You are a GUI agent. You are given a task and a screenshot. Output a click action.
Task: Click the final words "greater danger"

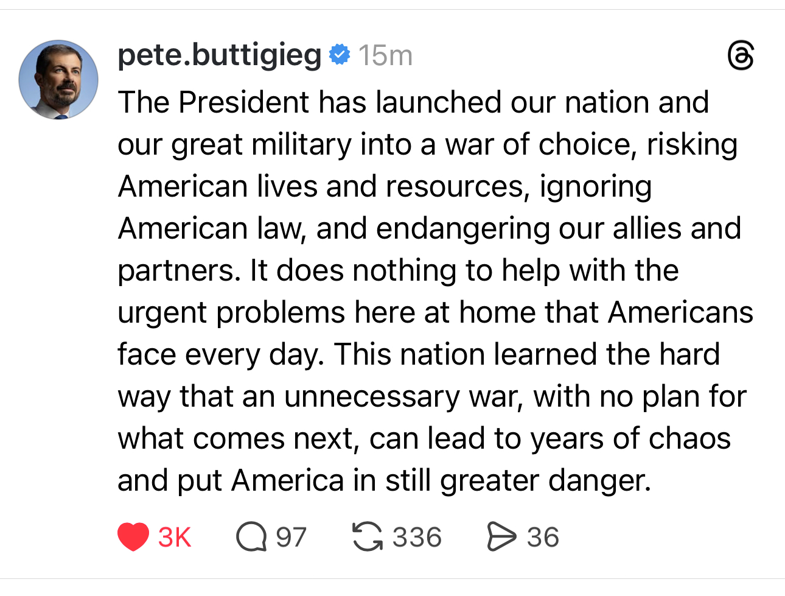pos(545,481)
